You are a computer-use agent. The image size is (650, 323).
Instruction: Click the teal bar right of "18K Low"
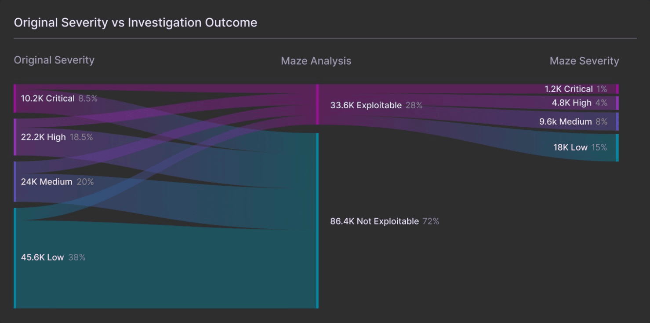tap(617, 147)
